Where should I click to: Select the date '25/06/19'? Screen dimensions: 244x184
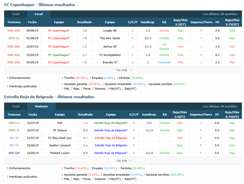click(33, 145)
